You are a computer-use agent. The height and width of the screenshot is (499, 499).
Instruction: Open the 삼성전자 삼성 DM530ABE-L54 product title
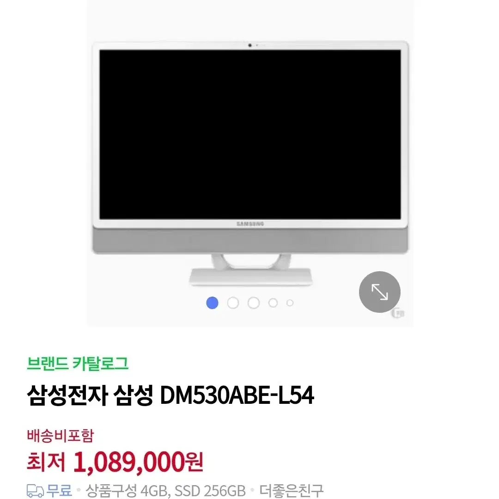point(170,395)
